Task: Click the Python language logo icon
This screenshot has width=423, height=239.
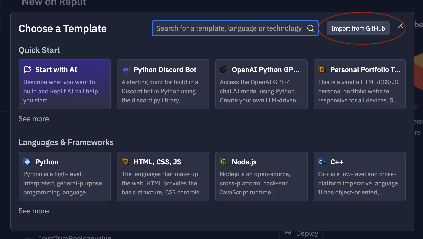Action: pyautogui.click(x=27, y=162)
